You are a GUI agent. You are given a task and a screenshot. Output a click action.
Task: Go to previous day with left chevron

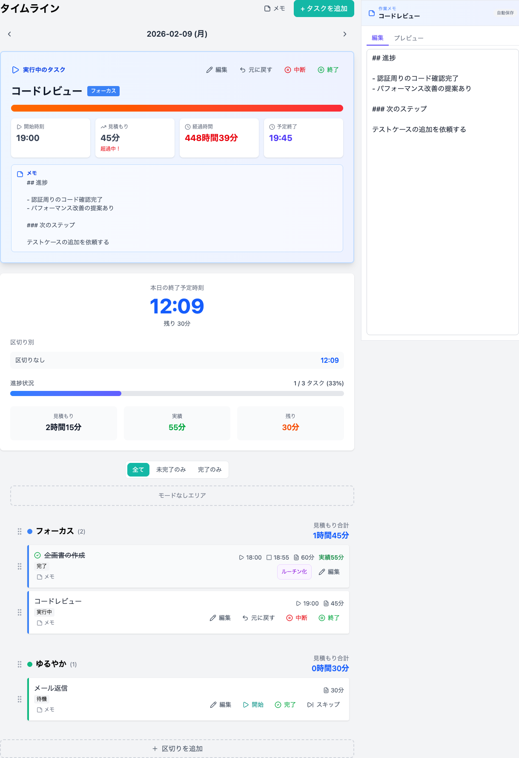(x=9, y=34)
